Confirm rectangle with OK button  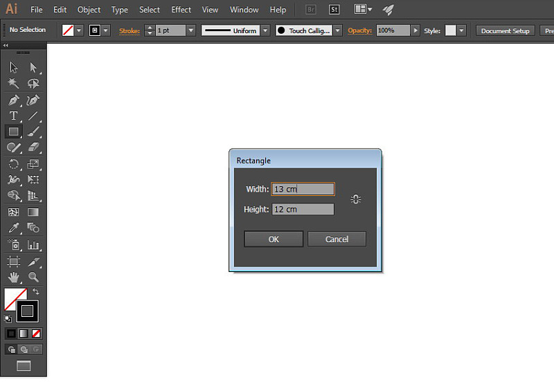(x=274, y=239)
